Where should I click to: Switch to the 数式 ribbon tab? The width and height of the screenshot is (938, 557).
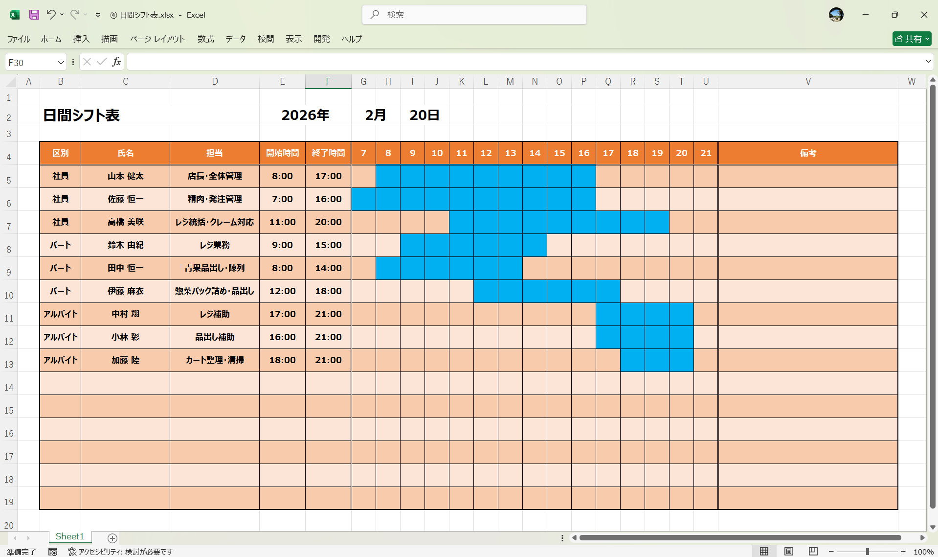coord(205,39)
